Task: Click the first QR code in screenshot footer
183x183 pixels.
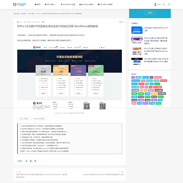Action: [x=87, y=106]
